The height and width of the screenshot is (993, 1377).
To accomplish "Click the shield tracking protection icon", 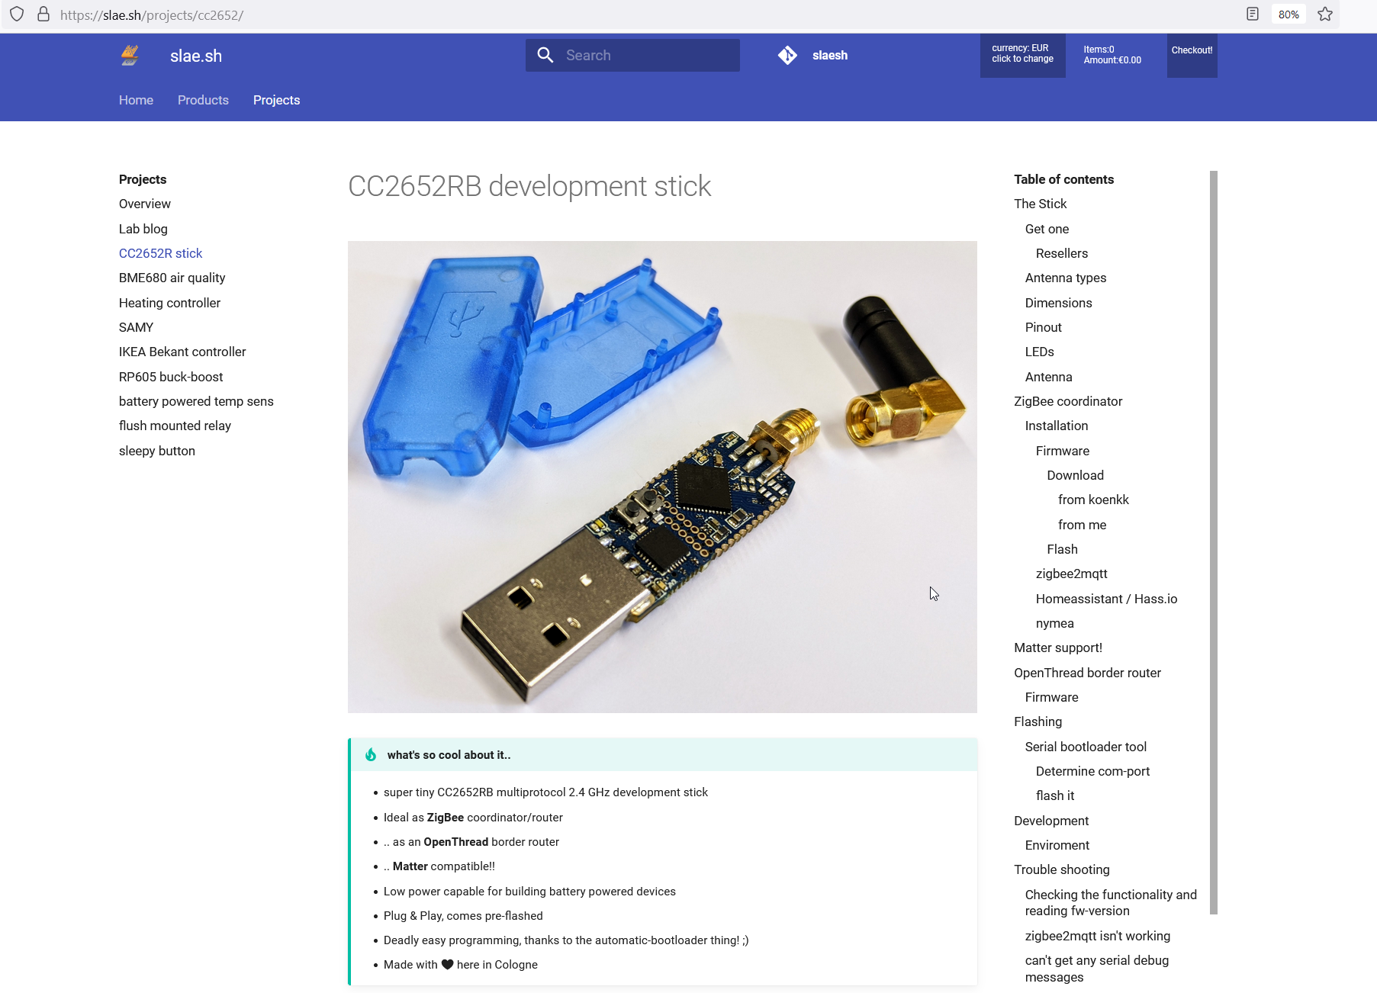I will tap(17, 14).
